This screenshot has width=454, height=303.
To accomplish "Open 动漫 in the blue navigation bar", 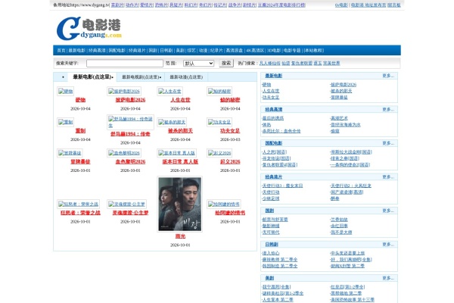I will tap(203, 51).
